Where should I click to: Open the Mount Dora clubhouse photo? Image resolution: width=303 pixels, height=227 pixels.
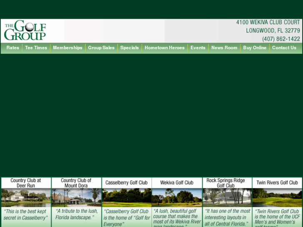tap(77, 197)
